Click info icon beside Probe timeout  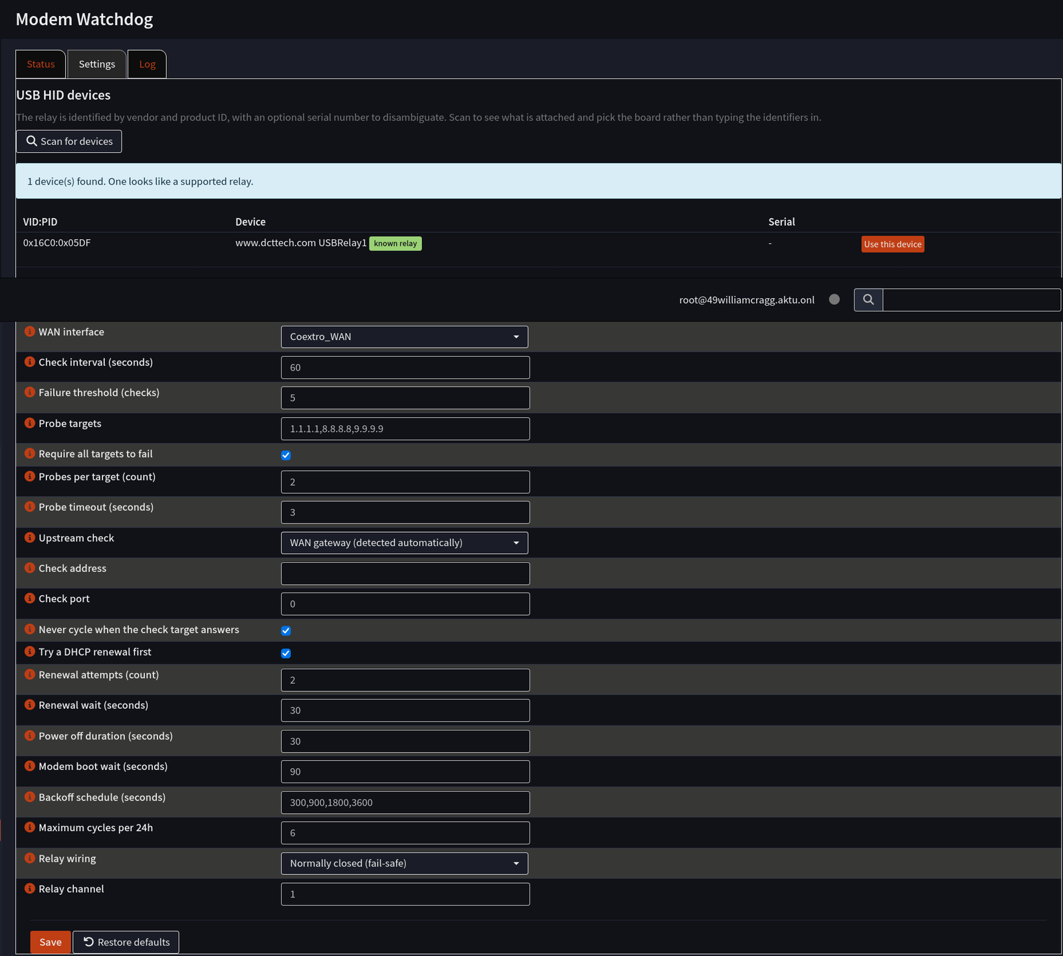30,506
